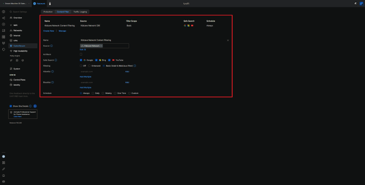Viewport: 365px width, 185px height.
Task: Open the account icon in top right corner
Action: pyautogui.click(x=361, y=4)
